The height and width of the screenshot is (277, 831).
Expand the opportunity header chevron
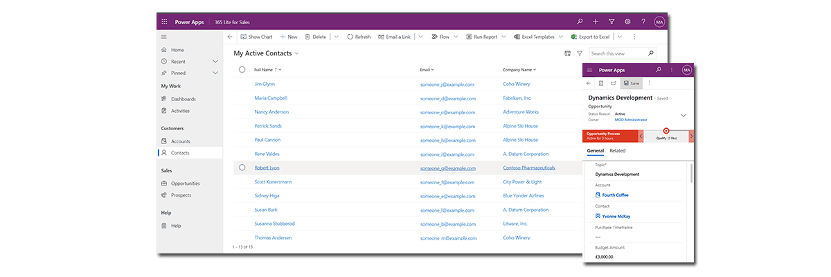(x=683, y=116)
